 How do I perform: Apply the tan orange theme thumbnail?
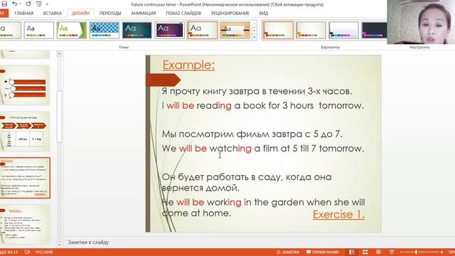tap(235, 30)
